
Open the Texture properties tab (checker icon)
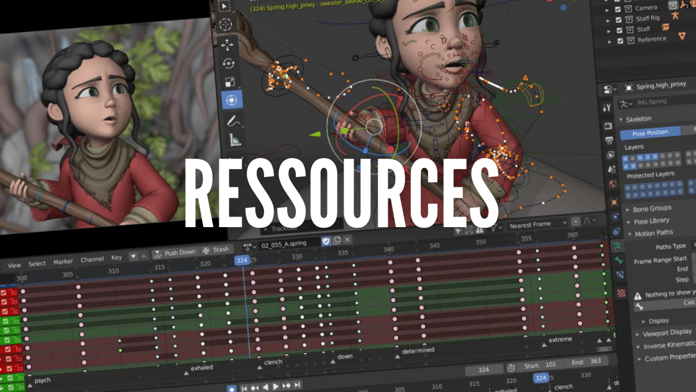point(621,293)
